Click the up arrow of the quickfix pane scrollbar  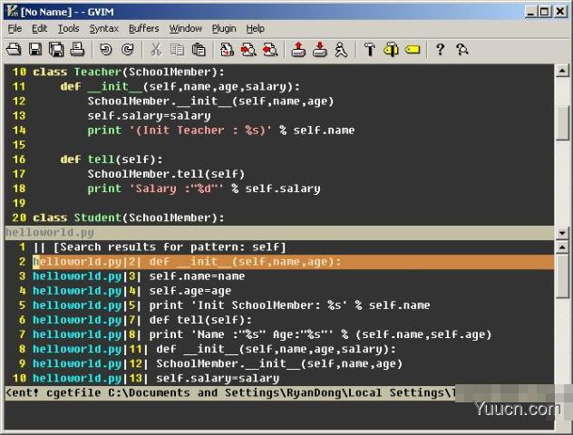coord(562,247)
